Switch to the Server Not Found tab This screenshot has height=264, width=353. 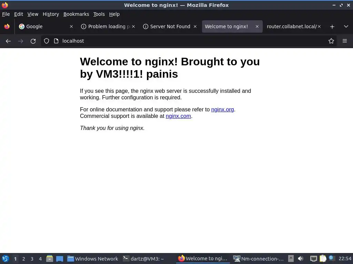click(170, 26)
